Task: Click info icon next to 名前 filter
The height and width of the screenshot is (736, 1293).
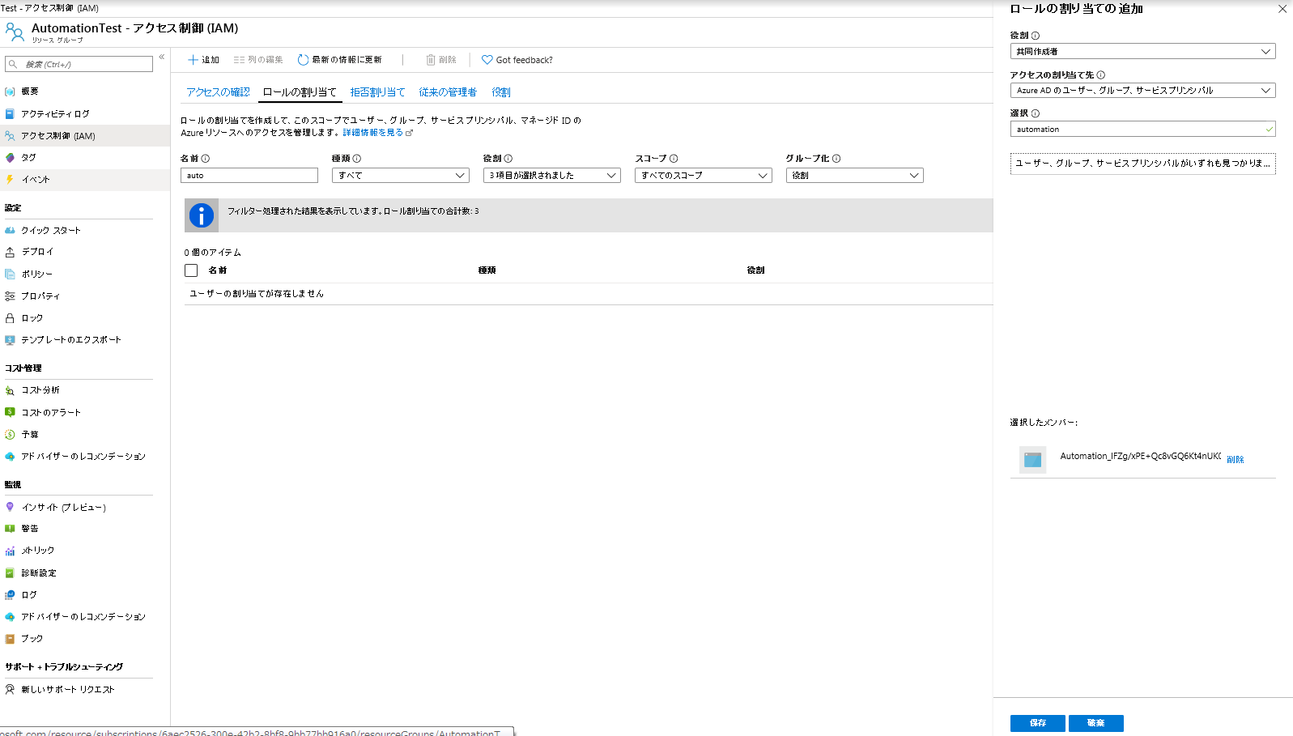Action: [206, 159]
